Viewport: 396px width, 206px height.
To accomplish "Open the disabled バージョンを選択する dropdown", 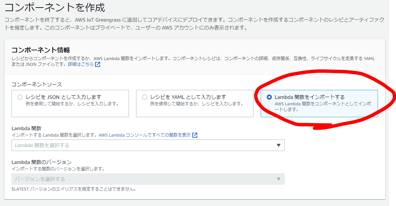I will (148, 179).
